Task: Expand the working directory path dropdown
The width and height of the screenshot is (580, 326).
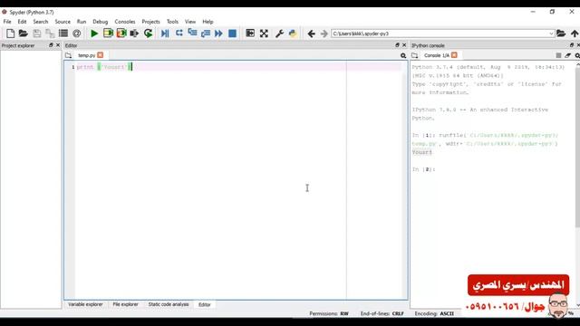Action: [551, 34]
